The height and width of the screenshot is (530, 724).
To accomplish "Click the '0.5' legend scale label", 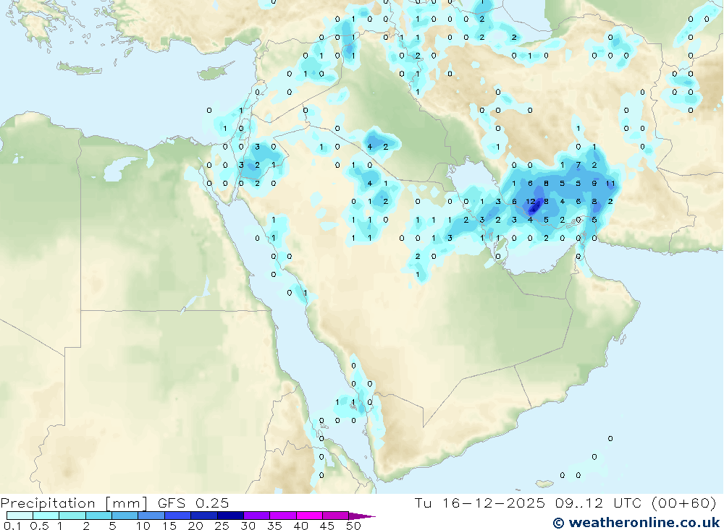I will [39, 526].
